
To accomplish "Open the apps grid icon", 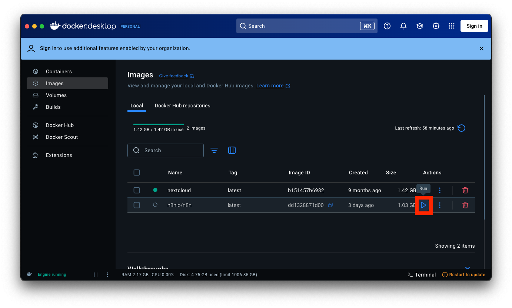I will [451, 26].
